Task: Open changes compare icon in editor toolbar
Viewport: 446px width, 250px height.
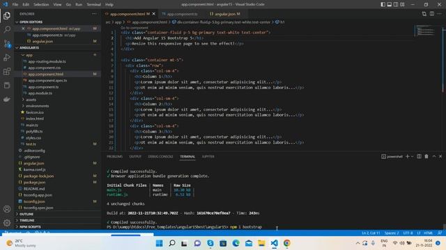Action: [424, 14]
